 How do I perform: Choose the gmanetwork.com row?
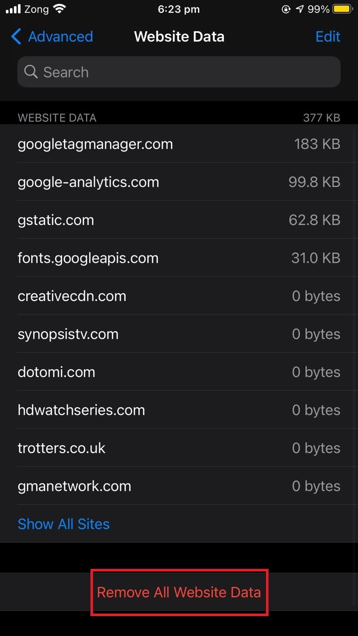coord(179,486)
